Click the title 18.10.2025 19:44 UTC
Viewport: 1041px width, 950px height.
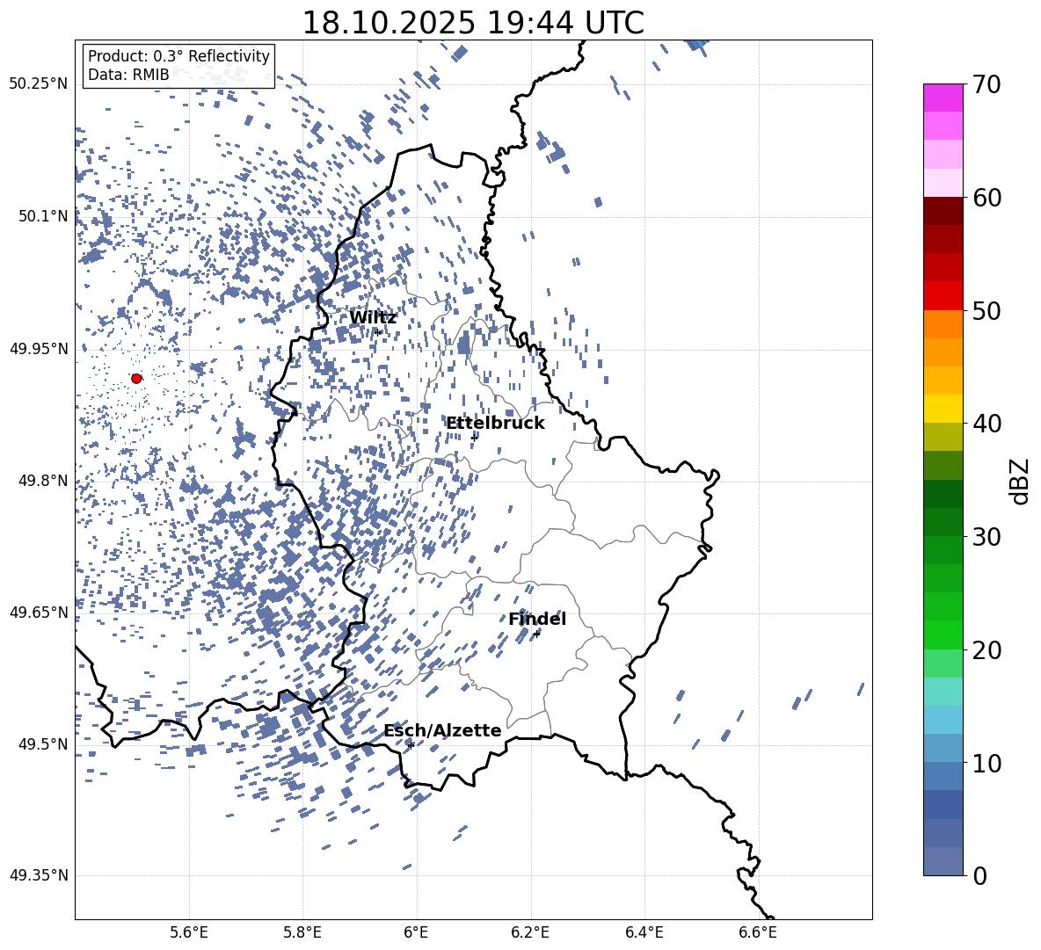pyautogui.click(x=473, y=23)
